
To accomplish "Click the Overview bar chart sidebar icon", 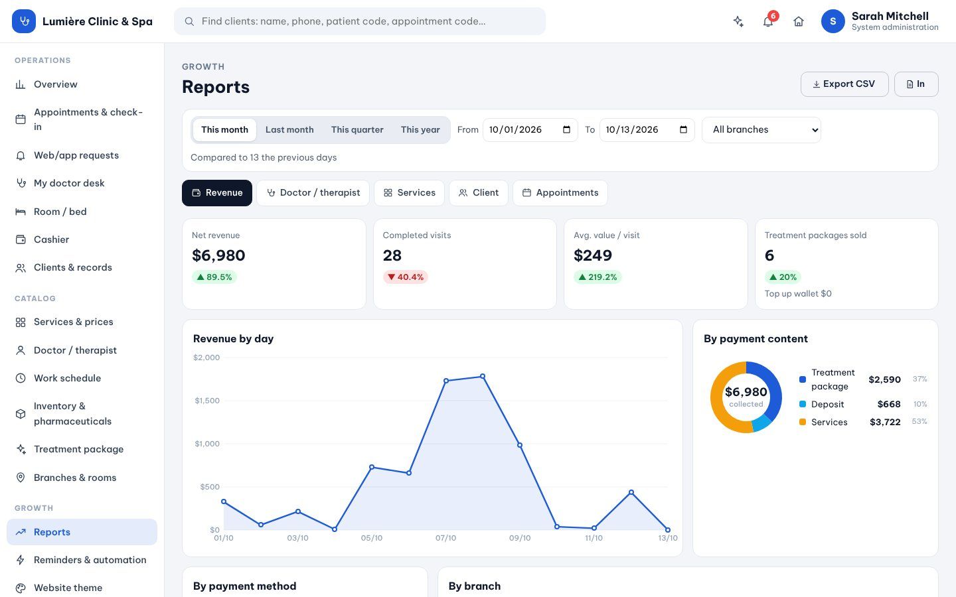I will (21, 84).
